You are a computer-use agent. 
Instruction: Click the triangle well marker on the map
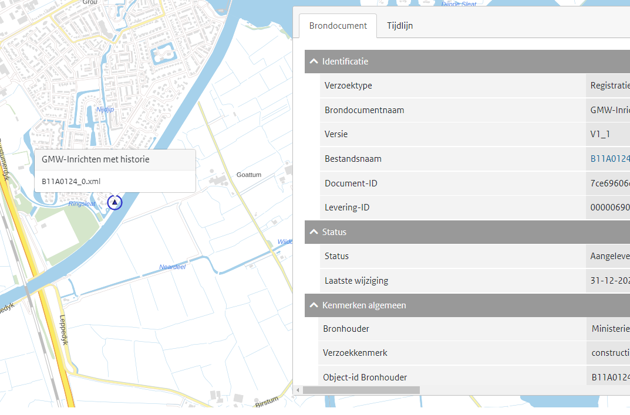pyautogui.click(x=115, y=202)
